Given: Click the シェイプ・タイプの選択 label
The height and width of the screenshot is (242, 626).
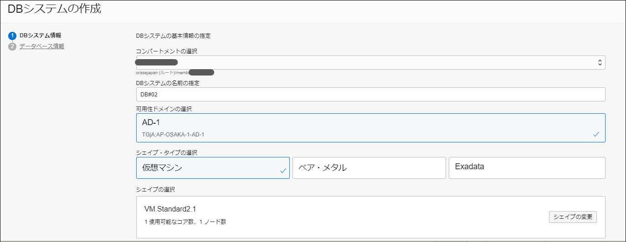Looking at the screenshot, I should click(x=166, y=152).
